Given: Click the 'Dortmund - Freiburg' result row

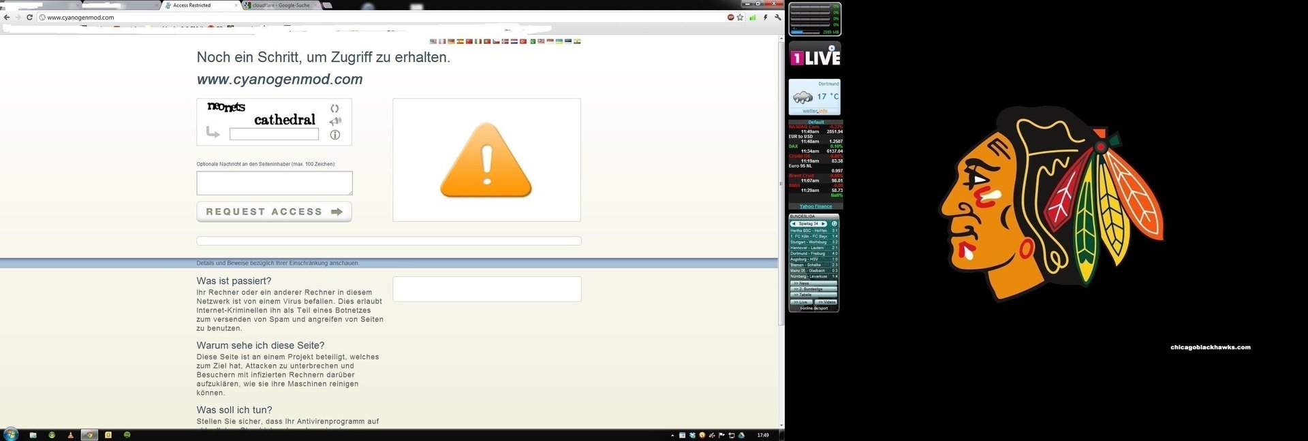Looking at the screenshot, I should (813, 253).
